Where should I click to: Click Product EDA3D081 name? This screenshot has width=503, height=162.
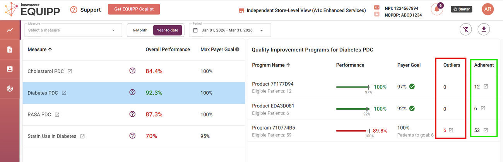tap(273, 106)
